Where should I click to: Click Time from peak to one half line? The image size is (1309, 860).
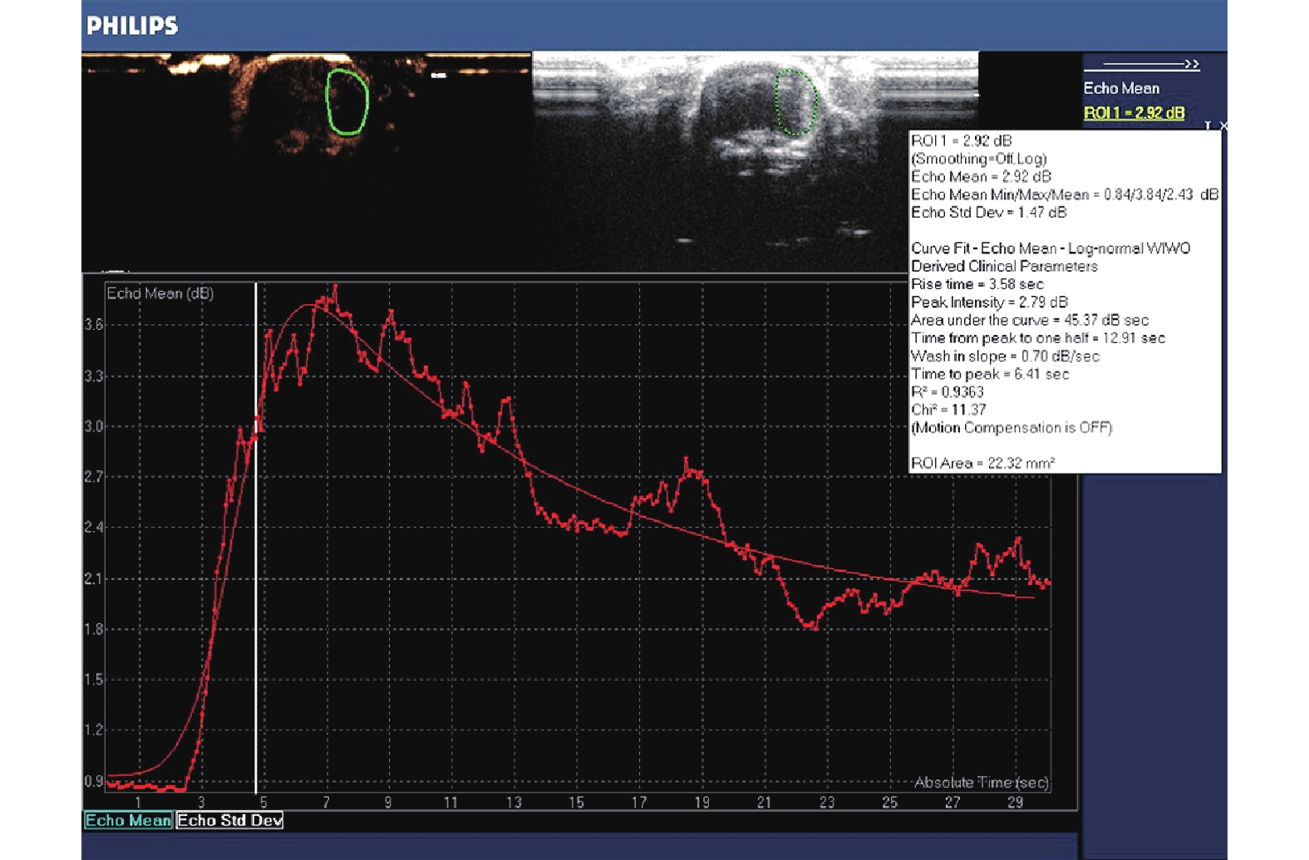[x=1038, y=338]
